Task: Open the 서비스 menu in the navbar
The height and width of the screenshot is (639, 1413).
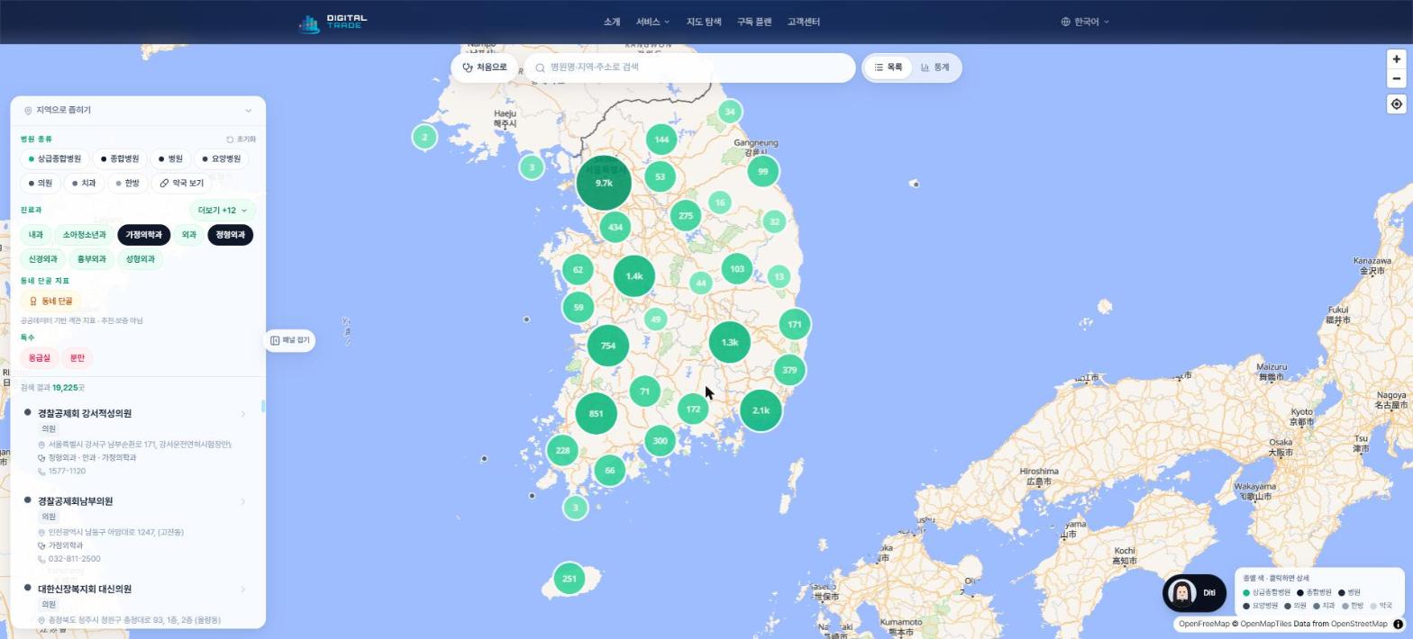Action: (x=652, y=22)
